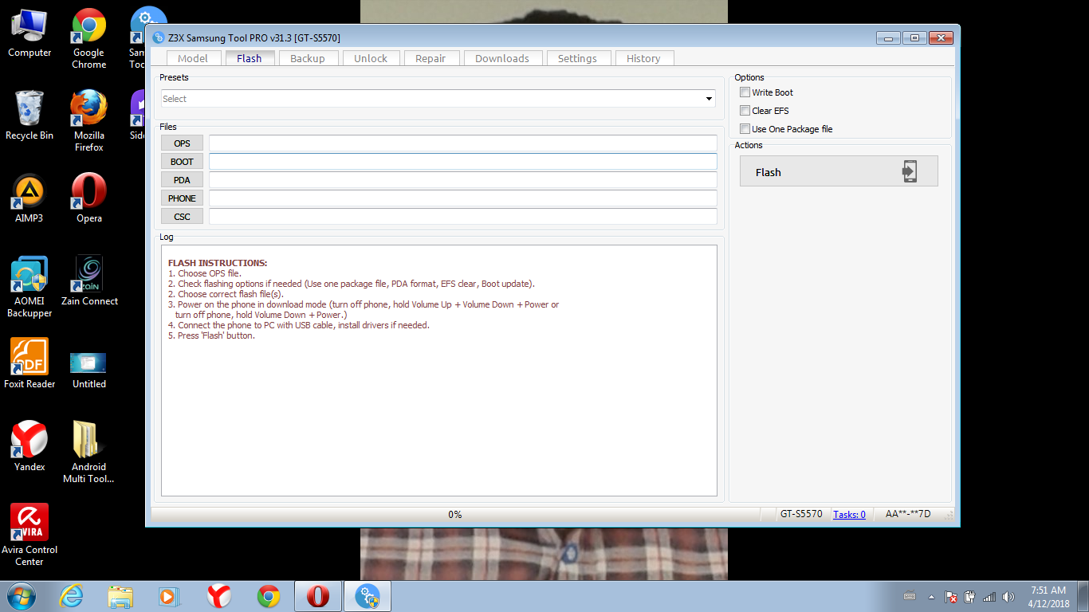This screenshot has width=1089, height=612.
Task: Select the Foxit Reader desktop shortcut
Action: coord(29,364)
